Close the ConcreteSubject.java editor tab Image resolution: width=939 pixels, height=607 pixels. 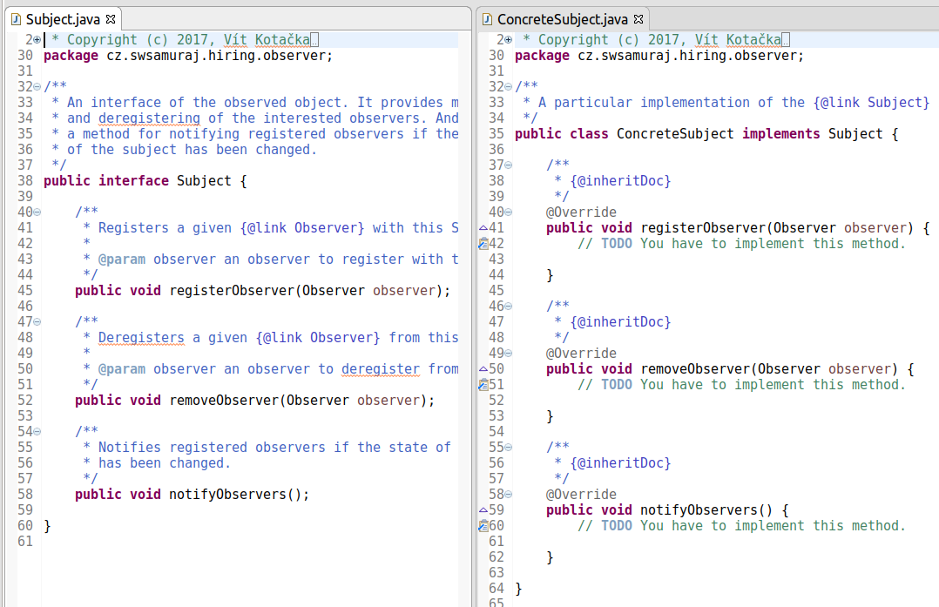pos(638,19)
